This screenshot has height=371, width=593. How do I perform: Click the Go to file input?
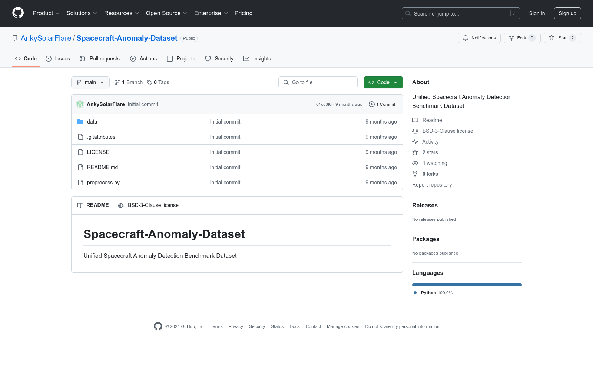318,82
